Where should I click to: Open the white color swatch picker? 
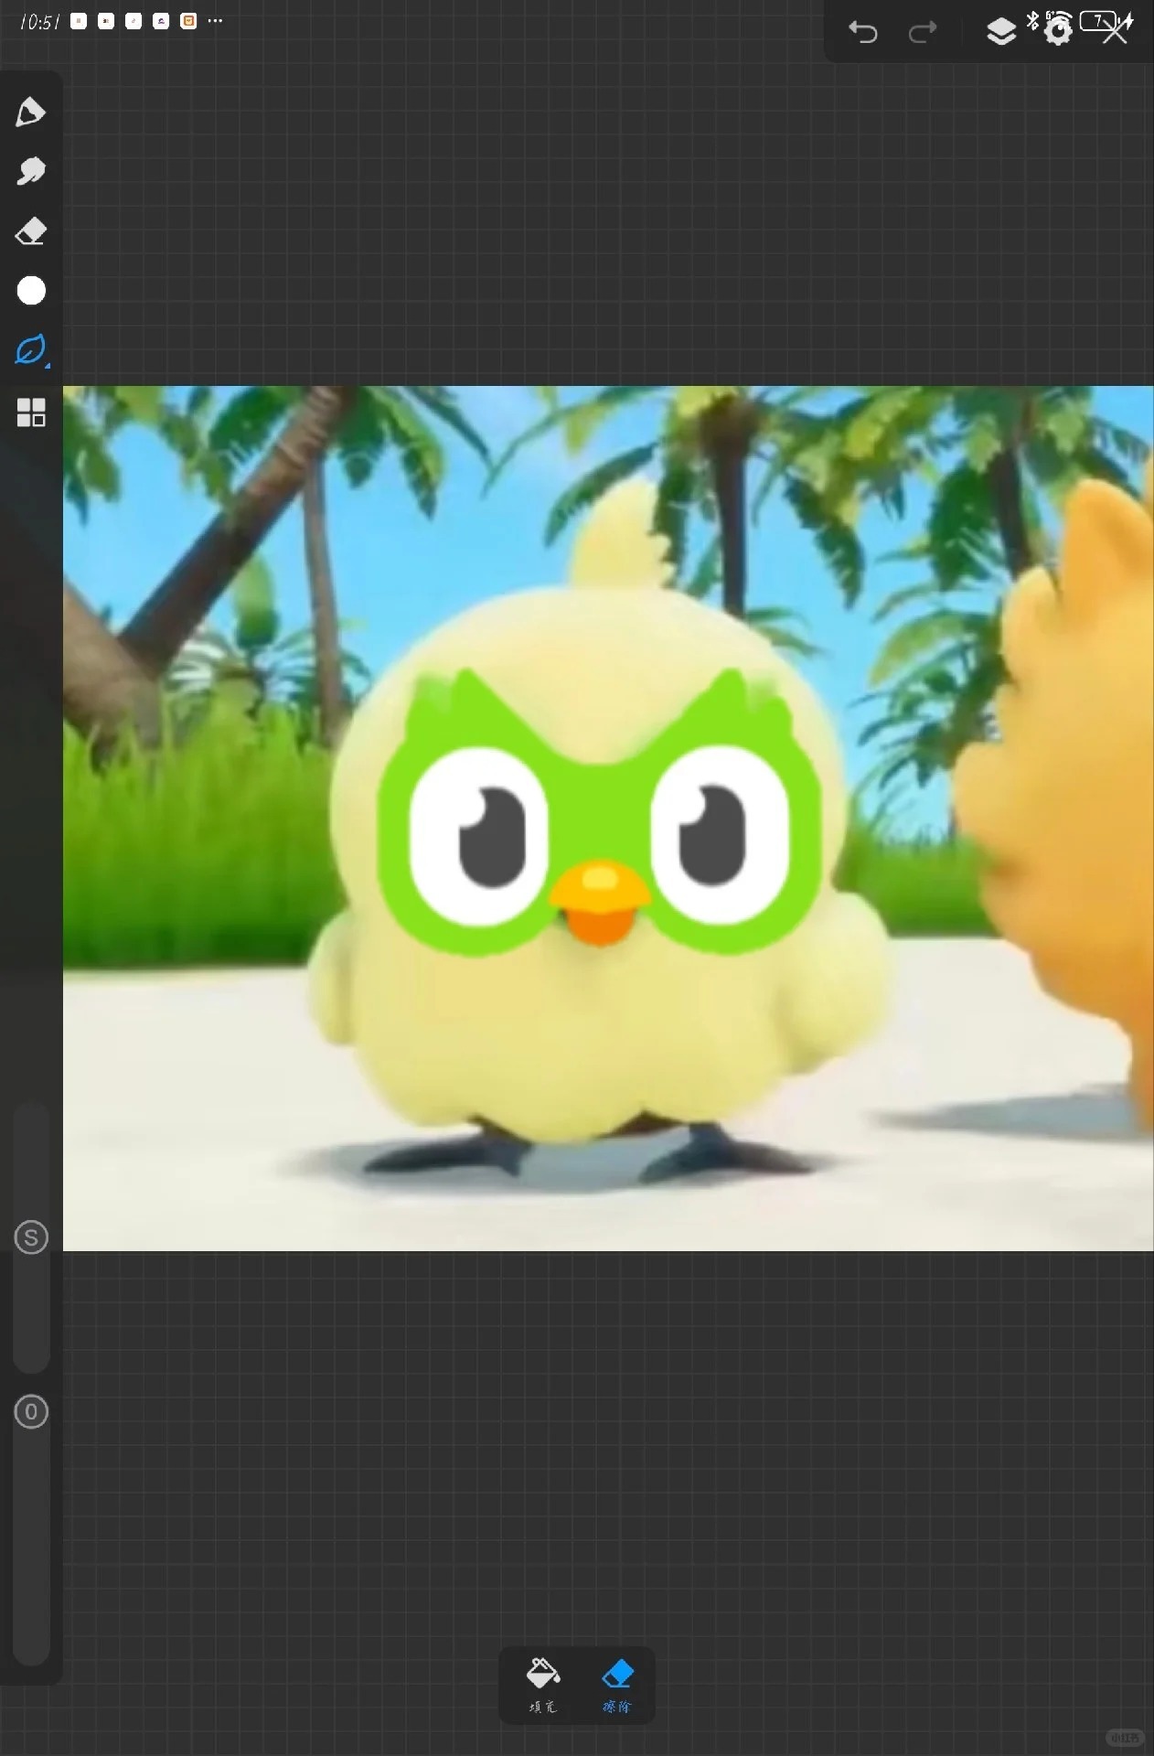pos(31,290)
